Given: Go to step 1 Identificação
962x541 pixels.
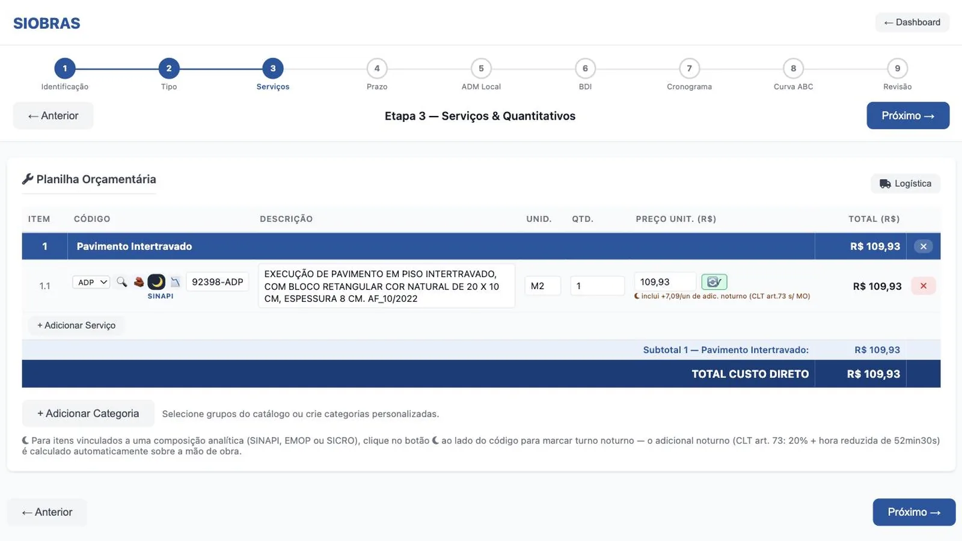Looking at the screenshot, I should (x=65, y=69).
